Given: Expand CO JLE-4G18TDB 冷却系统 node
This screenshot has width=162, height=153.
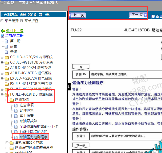Looking at the screenshot, I should click(x=2, y=62).
